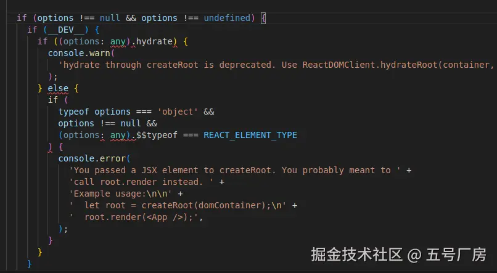Click the "typeof" keyword before options
Image resolution: width=497 pixels, height=273 pixels.
pyautogui.click(x=74, y=112)
